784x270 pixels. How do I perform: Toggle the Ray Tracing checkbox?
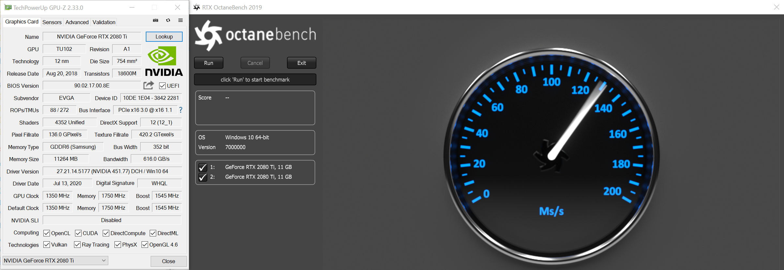point(77,245)
